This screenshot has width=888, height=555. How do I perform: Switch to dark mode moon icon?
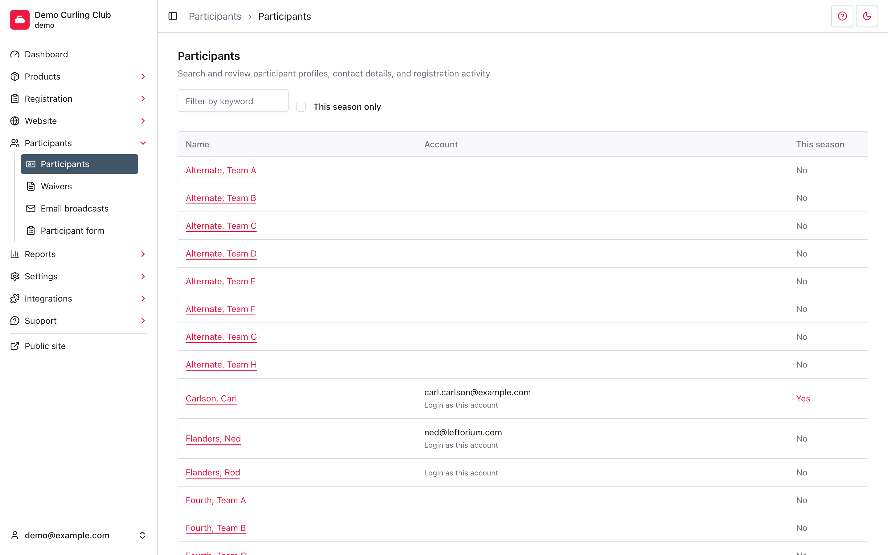click(x=867, y=16)
